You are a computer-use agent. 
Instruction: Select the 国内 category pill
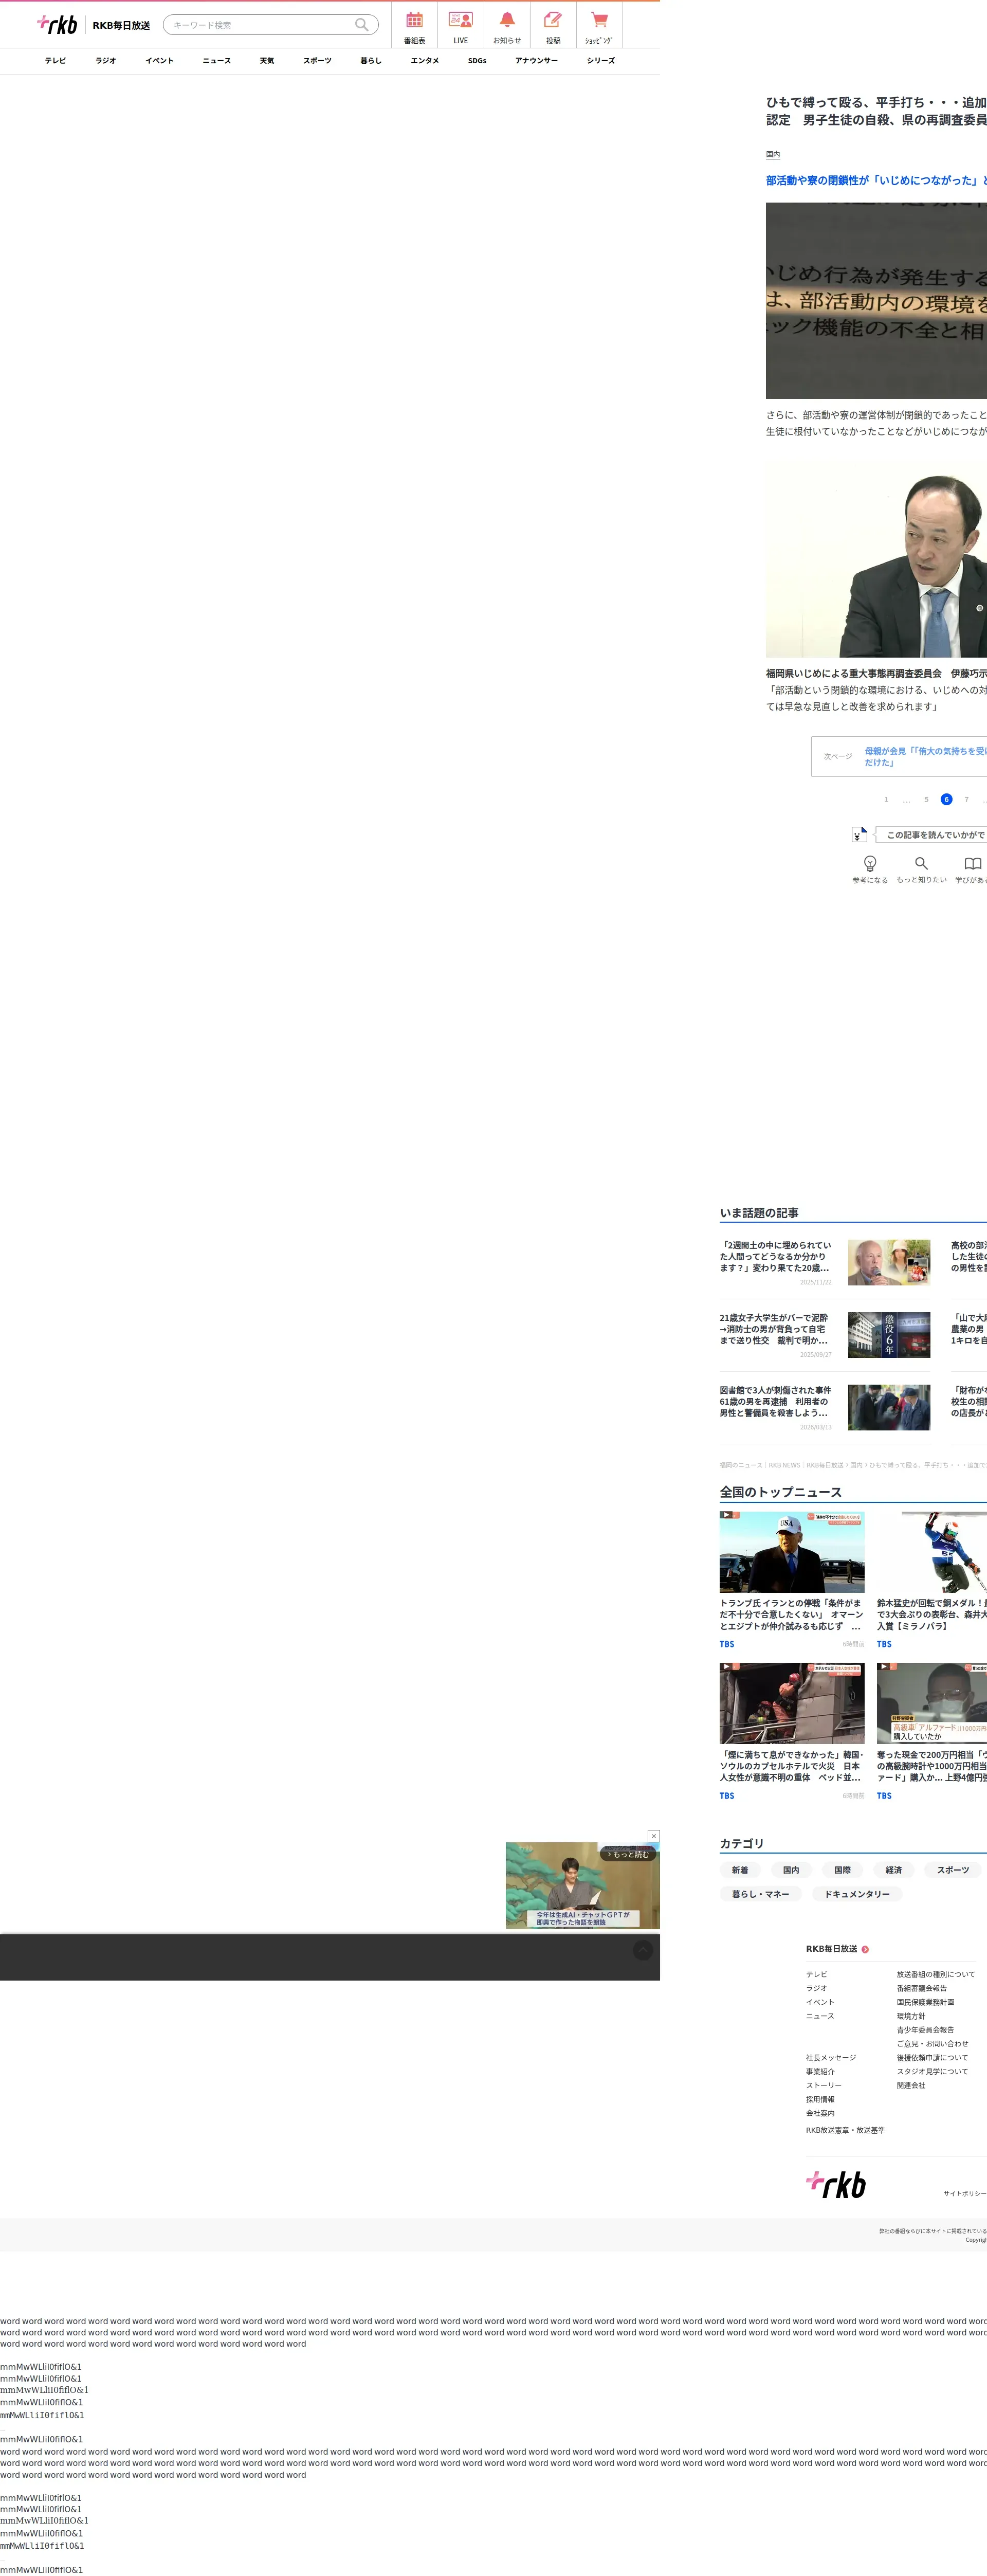(791, 1869)
